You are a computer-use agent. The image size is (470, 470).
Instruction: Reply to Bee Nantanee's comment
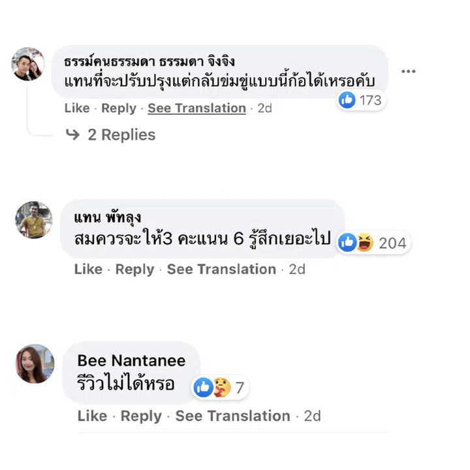click(140, 416)
